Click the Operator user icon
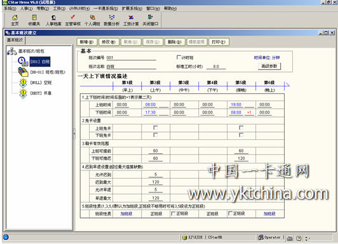This screenshot has height=244, width=338. pyautogui.click(x=261, y=237)
